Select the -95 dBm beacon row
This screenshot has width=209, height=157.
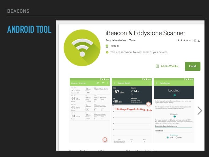tap(90, 99)
